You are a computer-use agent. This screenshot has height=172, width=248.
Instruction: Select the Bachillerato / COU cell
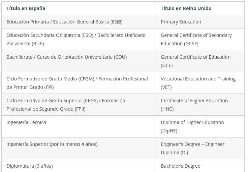[x=66, y=57]
